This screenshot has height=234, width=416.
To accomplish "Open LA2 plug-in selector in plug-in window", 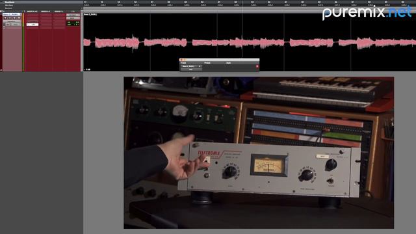I will click(x=191, y=70).
